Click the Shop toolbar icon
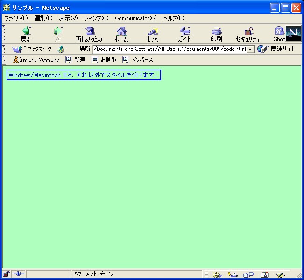Image resolution: width=304 pixels, height=280 pixels. click(279, 34)
